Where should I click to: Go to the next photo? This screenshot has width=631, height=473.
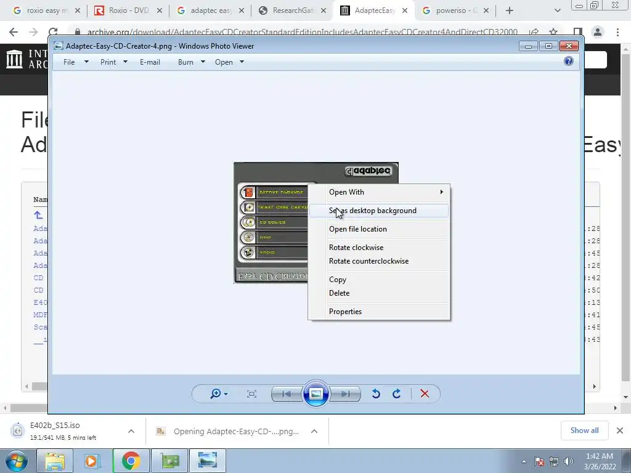[x=345, y=394]
